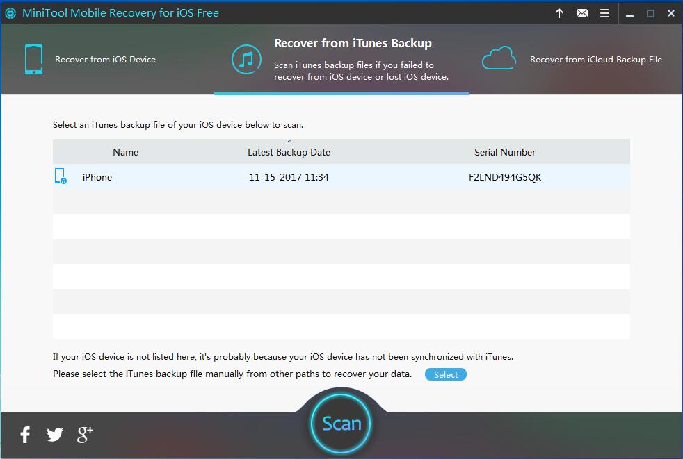Image resolution: width=683 pixels, height=459 pixels.
Task: Go to Recover from iOS Device label
Action: 105,60
